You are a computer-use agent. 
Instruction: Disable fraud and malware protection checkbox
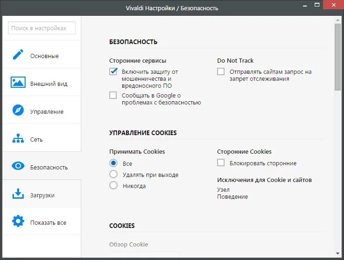[x=113, y=71]
